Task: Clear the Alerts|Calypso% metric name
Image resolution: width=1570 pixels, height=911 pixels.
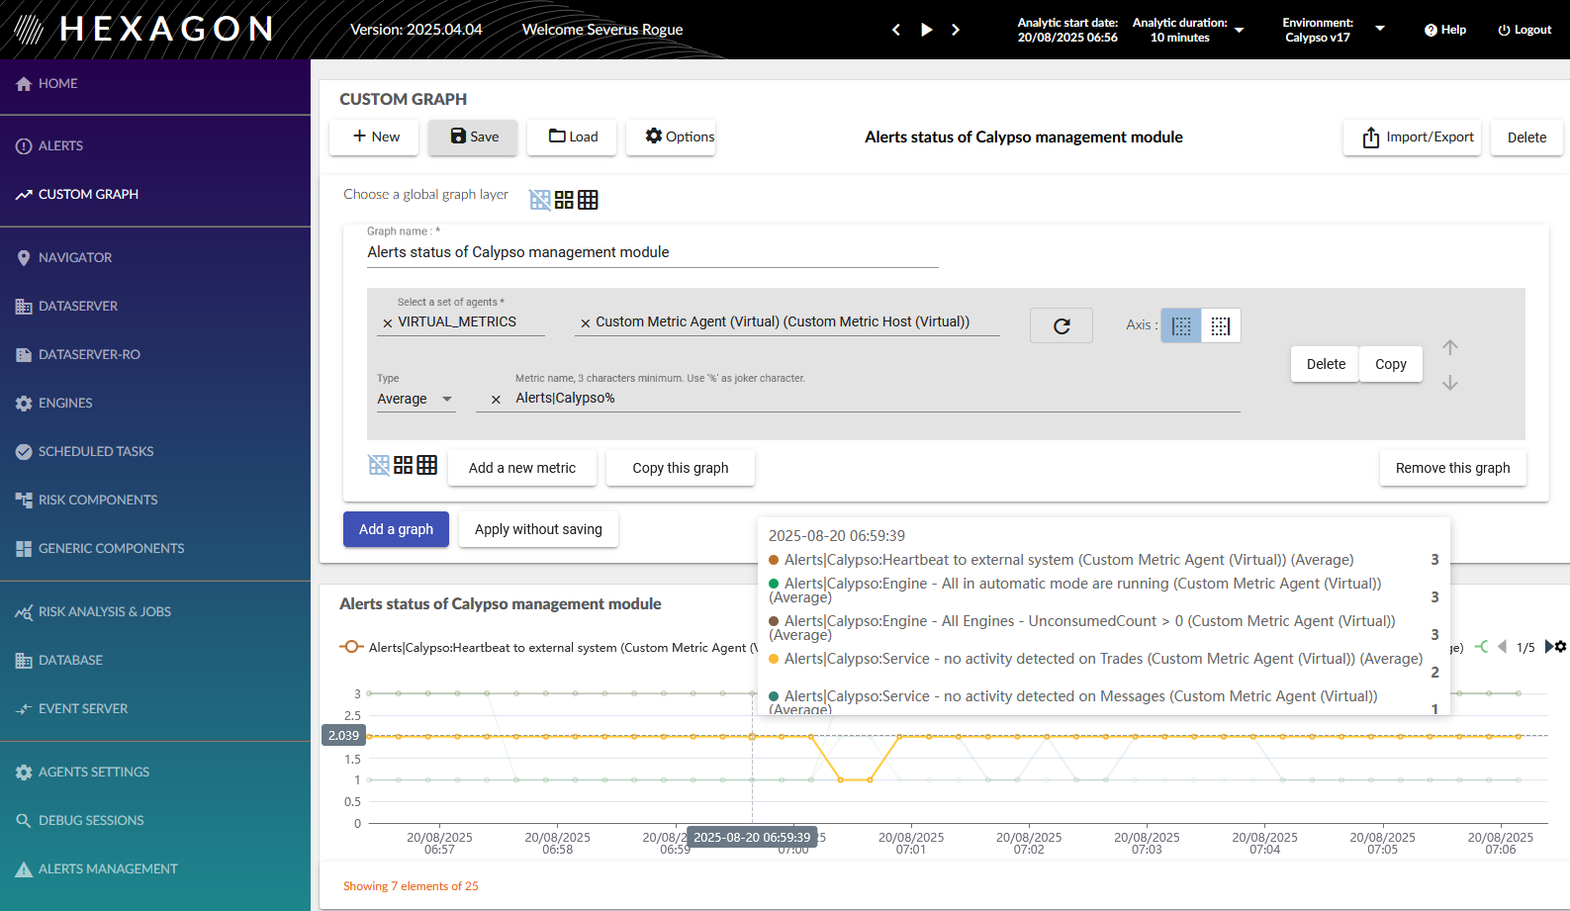Action: [496, 400]
